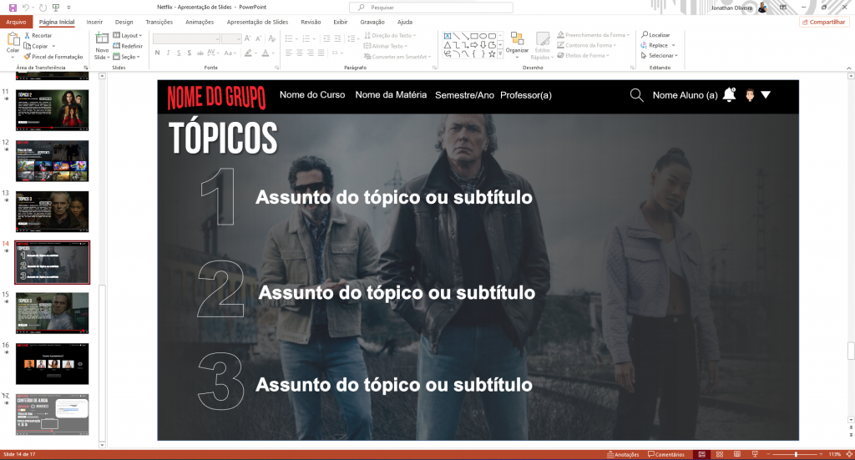
Task: Open the Comentários pane
Action: [x=666, y=454]
